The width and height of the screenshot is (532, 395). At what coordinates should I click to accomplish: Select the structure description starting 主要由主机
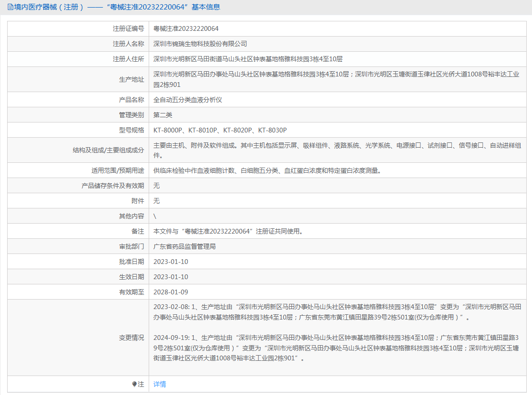(337, 150)
